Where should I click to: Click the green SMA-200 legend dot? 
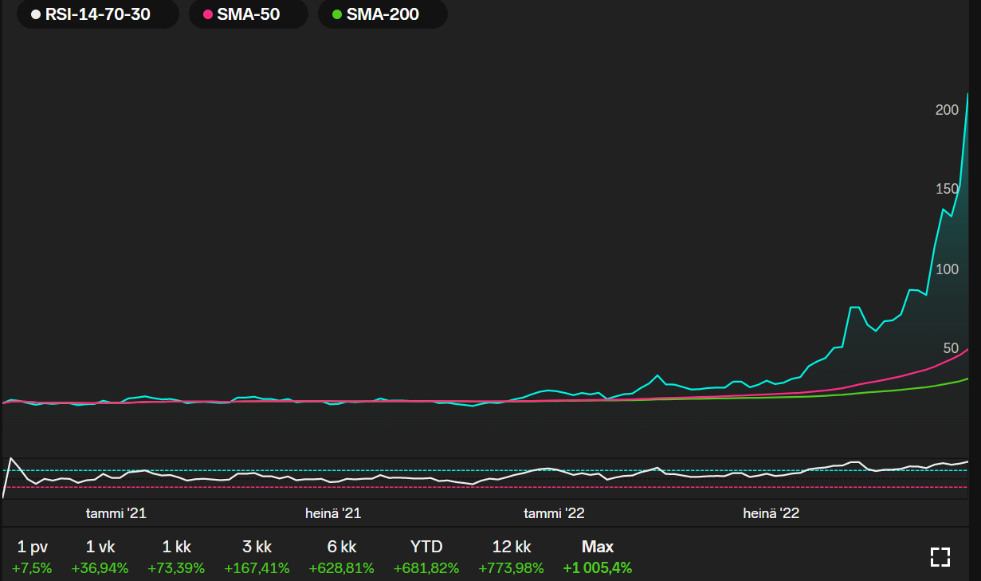pyautogui.click(x=337, y=14)
